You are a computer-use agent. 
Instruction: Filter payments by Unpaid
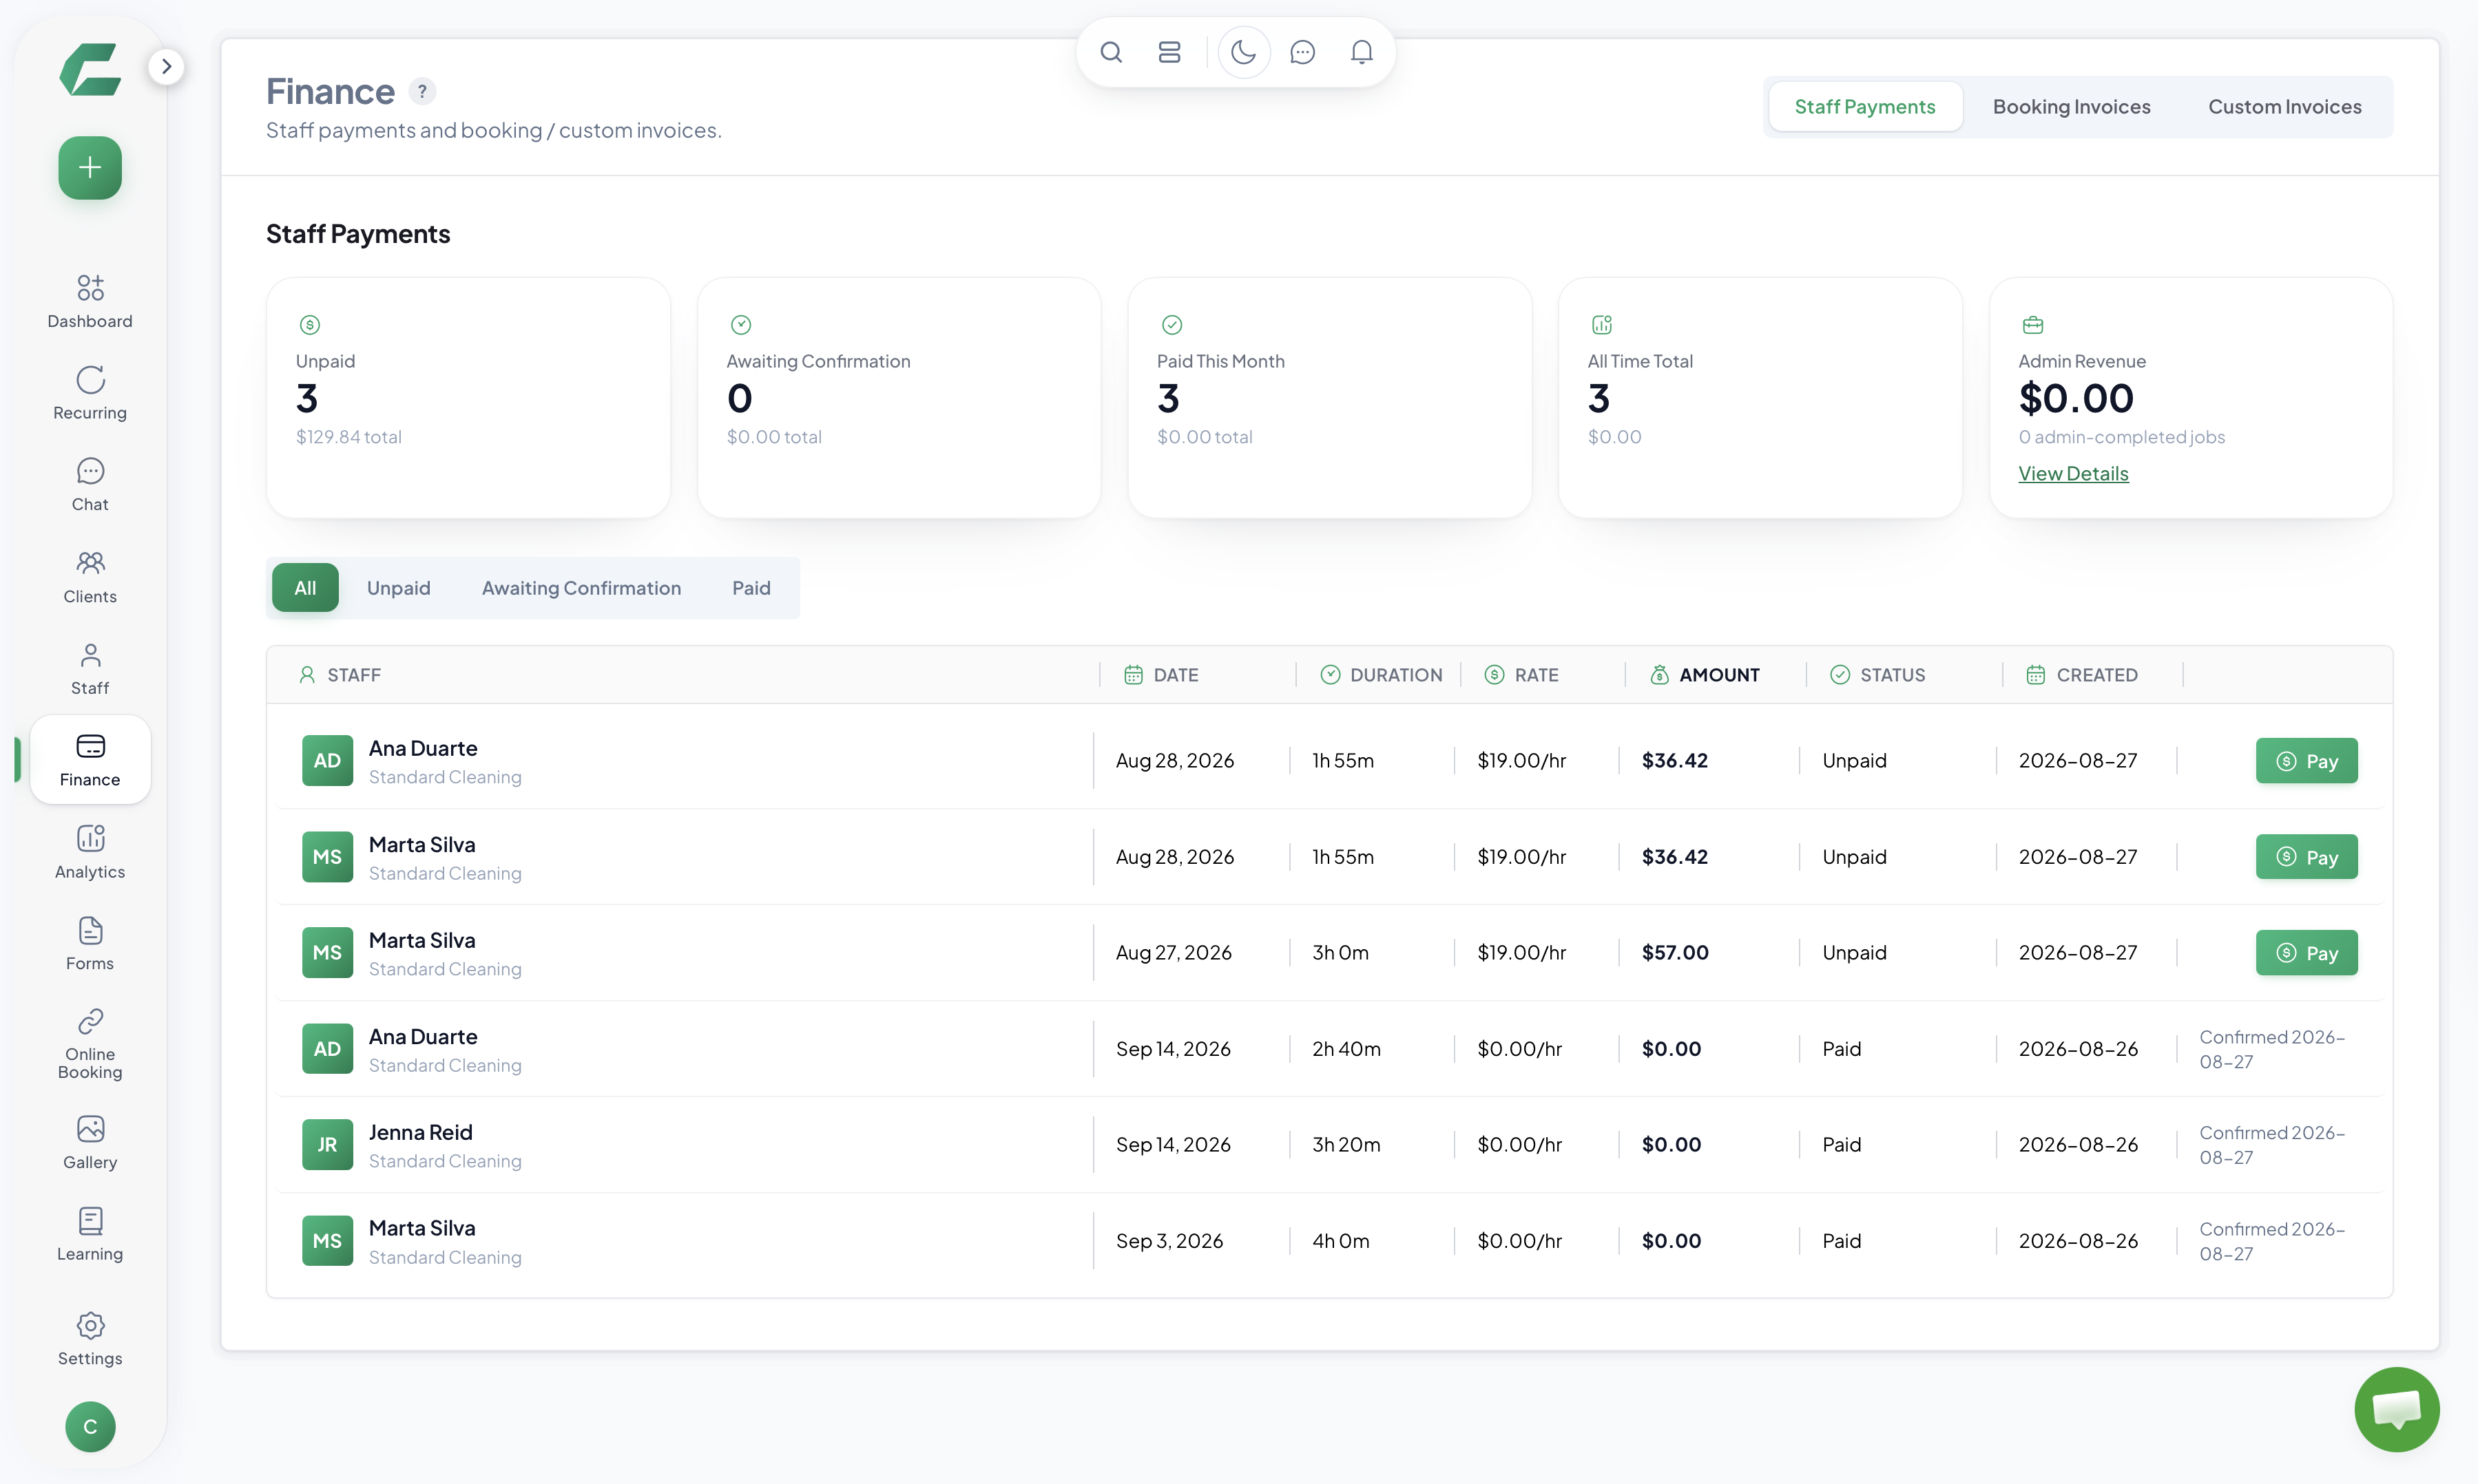398,588
